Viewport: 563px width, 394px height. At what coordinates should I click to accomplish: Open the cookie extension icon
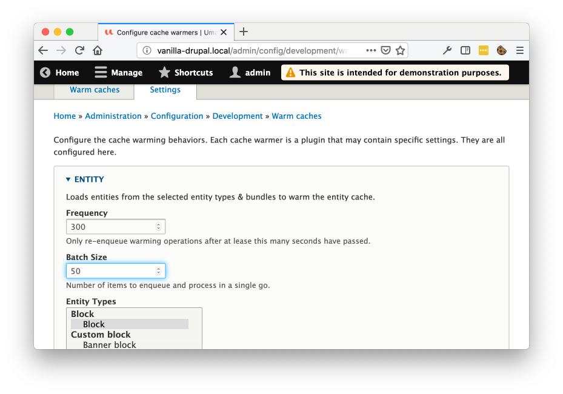502,50
